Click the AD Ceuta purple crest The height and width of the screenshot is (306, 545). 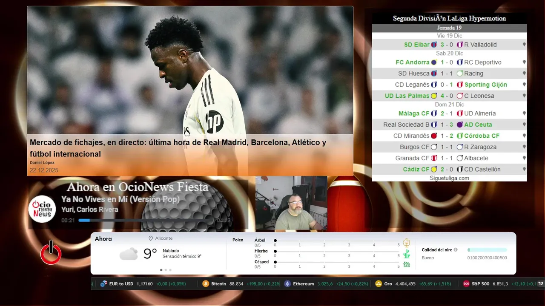click(x=460, y=125)
